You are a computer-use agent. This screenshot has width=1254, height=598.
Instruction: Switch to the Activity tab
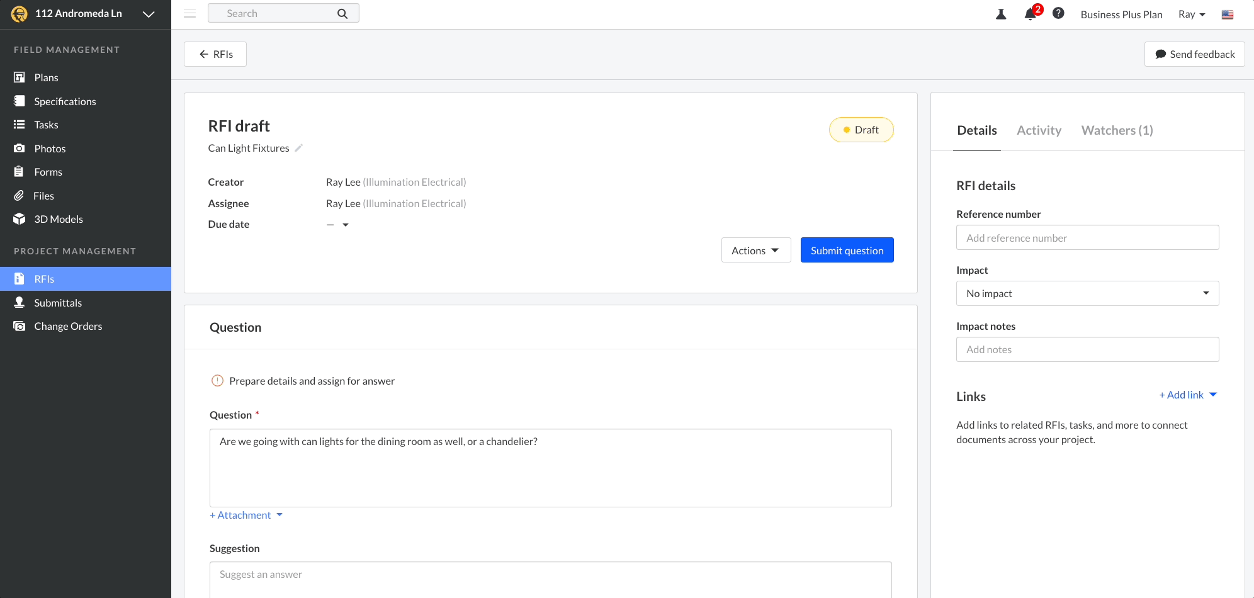(1039, 130)
